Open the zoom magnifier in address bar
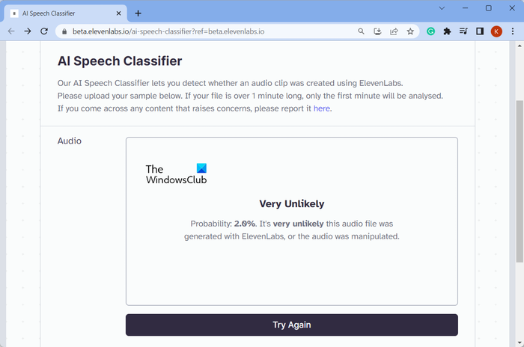Image resolution: width=524 pixels, height=347 pixels. tap(362, 31)
